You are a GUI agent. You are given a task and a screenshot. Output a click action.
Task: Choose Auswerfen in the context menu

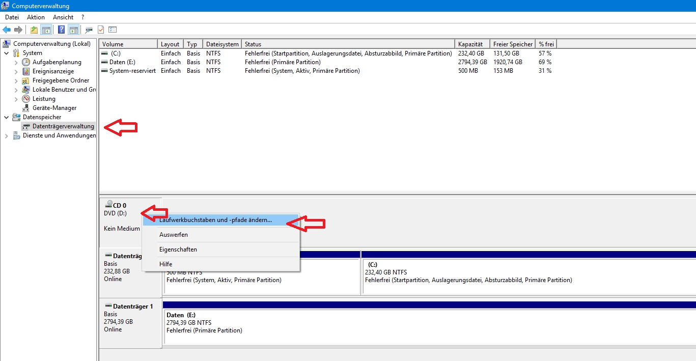click(x=220, y=235)
